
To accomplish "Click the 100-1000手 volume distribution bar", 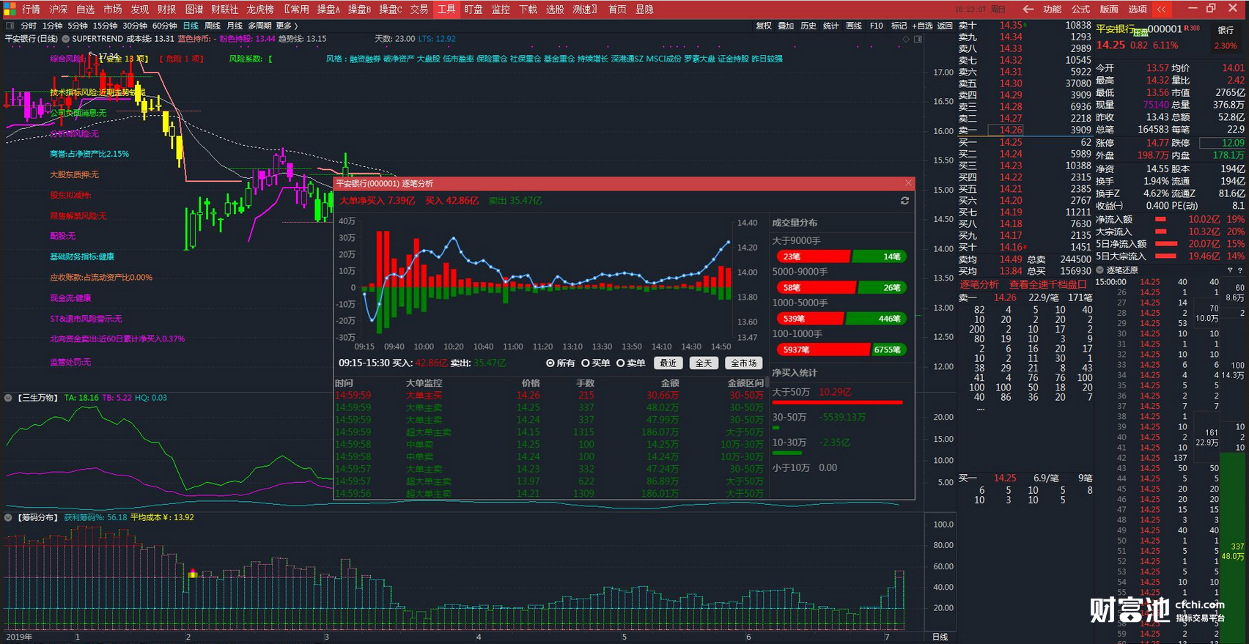I will click(x=841, y=349).
